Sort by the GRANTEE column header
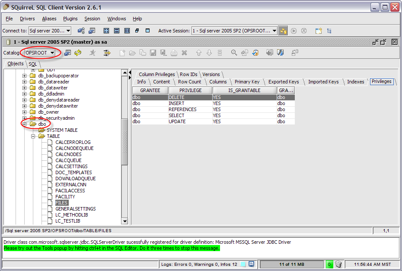 click(x=150, y=90)
